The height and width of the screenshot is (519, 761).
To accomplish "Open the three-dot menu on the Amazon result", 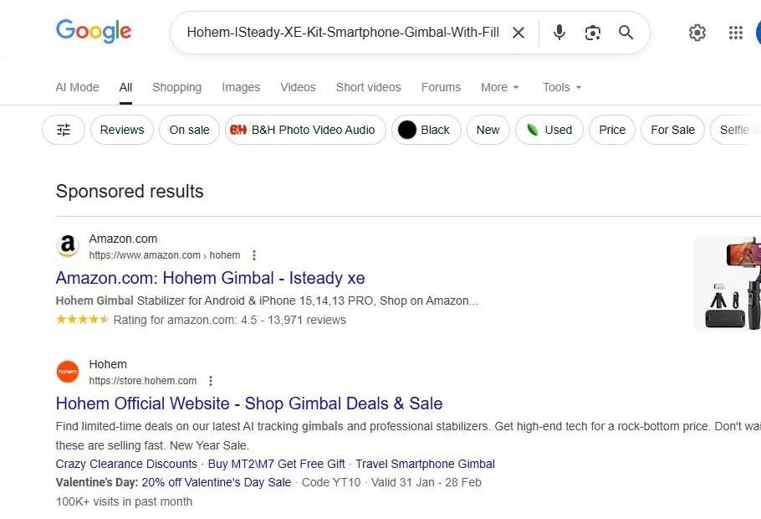I will pos(254,254).
